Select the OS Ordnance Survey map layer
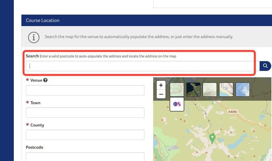Image resolution: width=272 pixels, height=161 pixels. (177, 104)
